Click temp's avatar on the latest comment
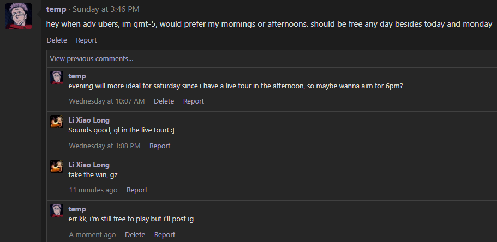The height and width of the screenshot is (242, 497). click(x=57, y=210)
